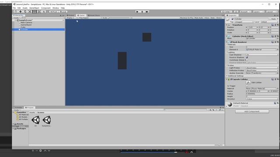
Task: Open the Layer dropdown
Action: click(269, 22)
